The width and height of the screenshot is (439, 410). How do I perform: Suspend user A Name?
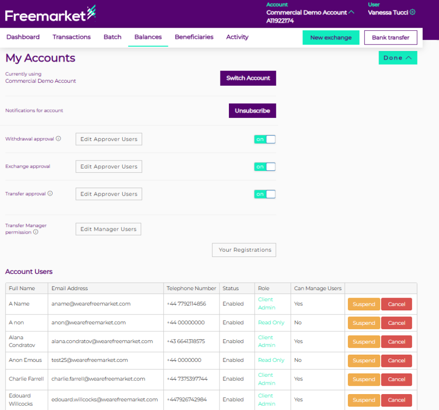pyautogui.click(x=363, y=304)
